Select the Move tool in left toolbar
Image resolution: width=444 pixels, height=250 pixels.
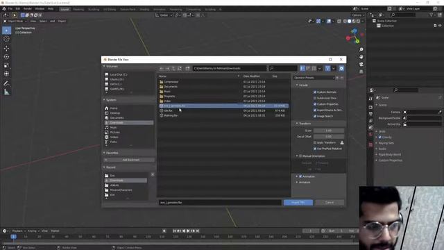pos(6,49)
